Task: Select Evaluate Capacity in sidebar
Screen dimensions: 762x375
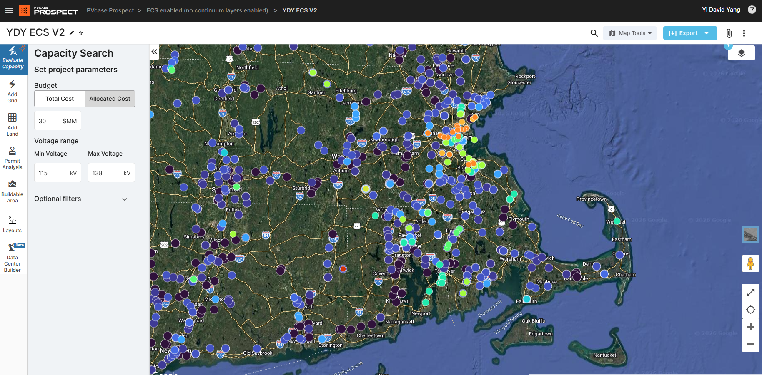Action: tap(13, 59)
